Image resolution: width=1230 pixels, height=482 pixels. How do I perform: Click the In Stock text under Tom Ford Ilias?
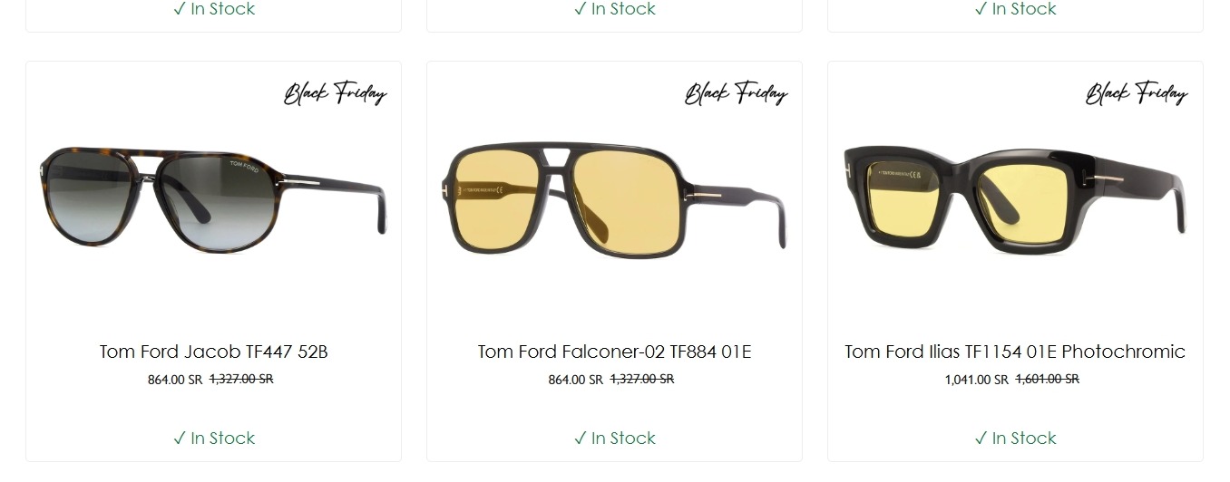pos(1024,439)
